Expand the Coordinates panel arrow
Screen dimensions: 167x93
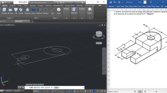pyautogui.click(x=82, y=18)
